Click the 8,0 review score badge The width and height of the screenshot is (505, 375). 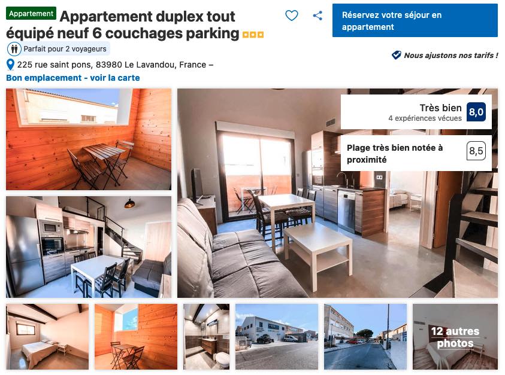[476, 112]
